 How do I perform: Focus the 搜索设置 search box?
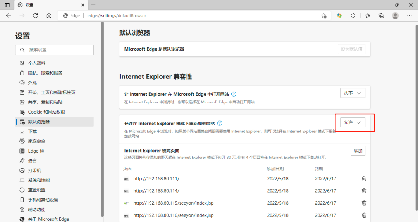[54, 50]
